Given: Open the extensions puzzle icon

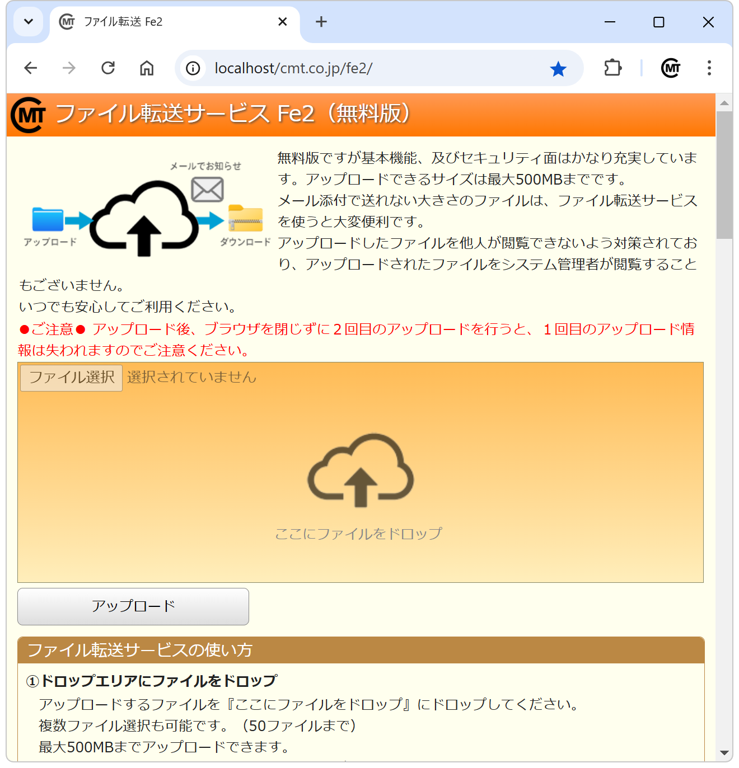Looking at the screenshot, I should (613, 68).
